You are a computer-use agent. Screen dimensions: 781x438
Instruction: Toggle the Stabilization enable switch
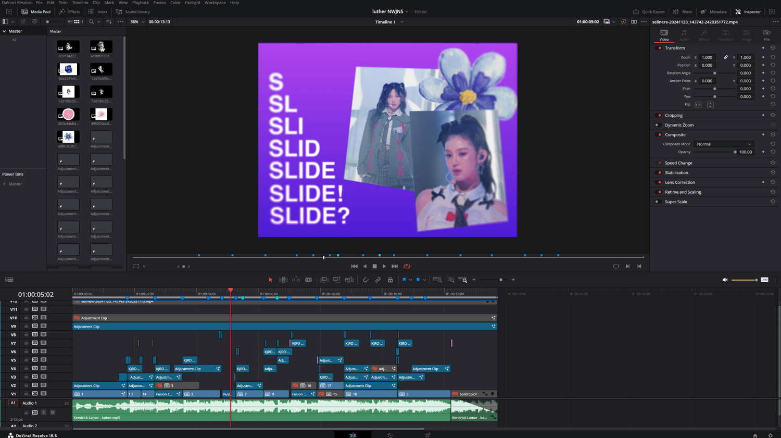pos(659,172)
